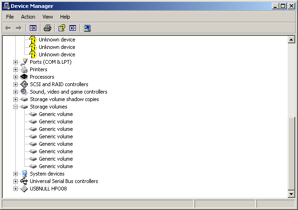Click the Sound controllers speaker icon

[x=24, y=92]
